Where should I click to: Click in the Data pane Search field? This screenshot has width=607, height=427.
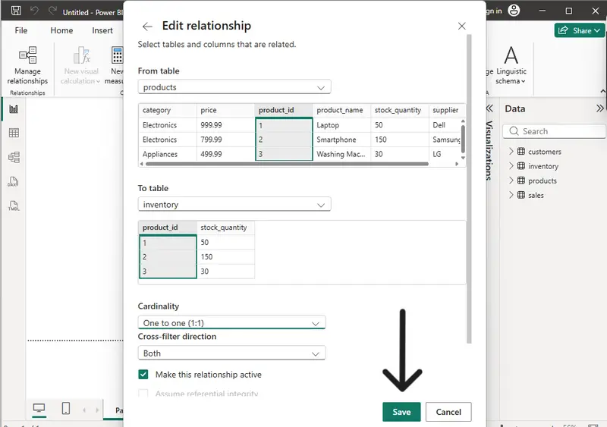click(x=554, y=131)
